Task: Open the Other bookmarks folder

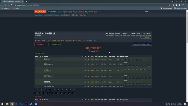Action: tap(167, 8)
